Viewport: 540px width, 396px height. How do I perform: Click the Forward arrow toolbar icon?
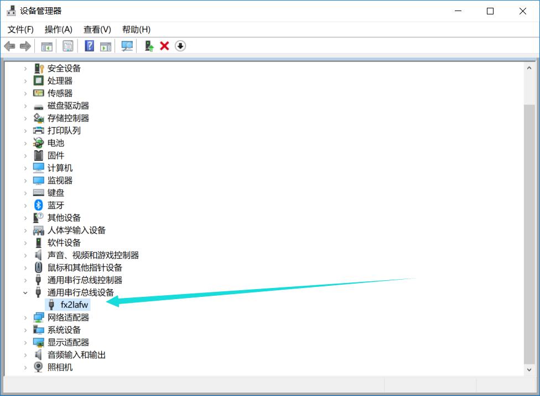(x=25, y=46)
